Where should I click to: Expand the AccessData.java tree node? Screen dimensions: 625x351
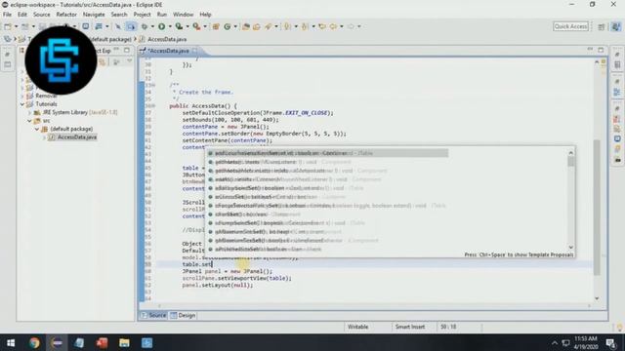tap(44, 137)
